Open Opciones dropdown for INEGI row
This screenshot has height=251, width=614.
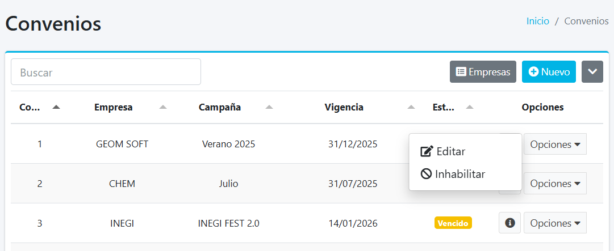click(555, 223)
